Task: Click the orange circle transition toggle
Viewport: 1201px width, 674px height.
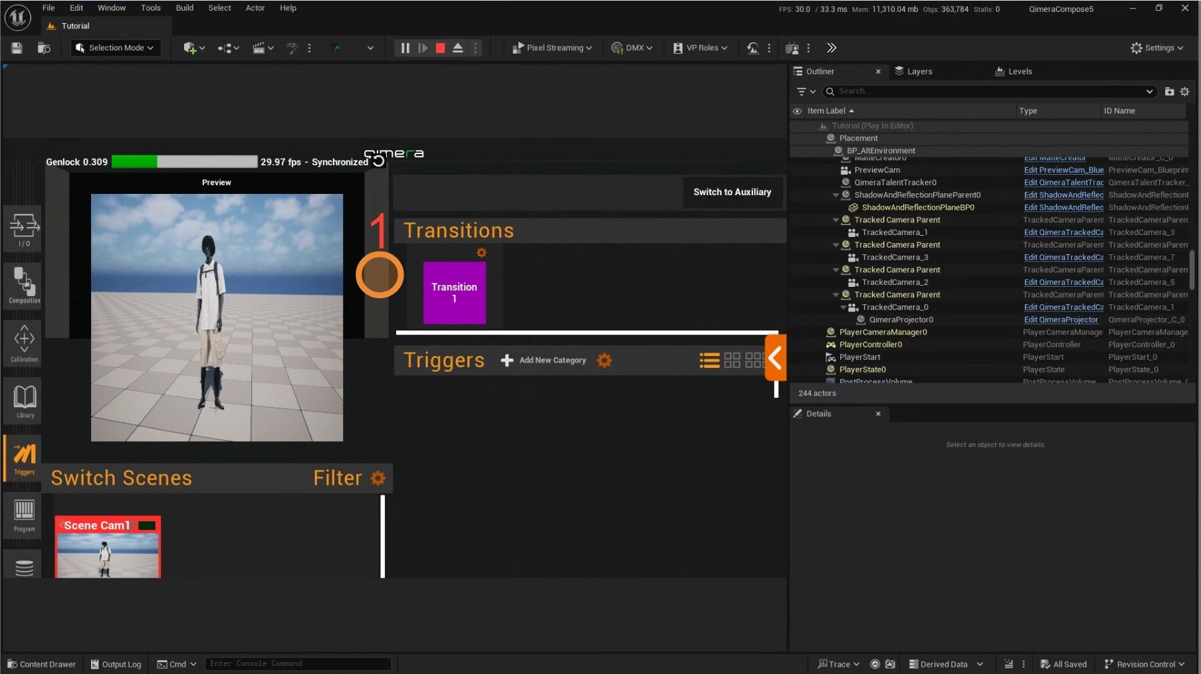Action: (x=380, y=275)
